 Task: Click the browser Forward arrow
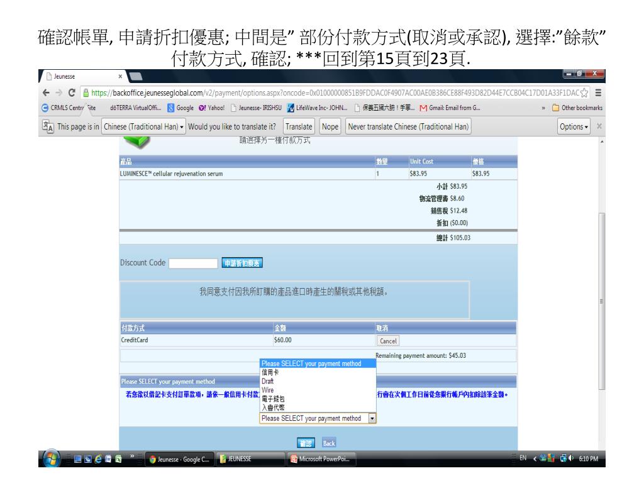click(58, 93)
